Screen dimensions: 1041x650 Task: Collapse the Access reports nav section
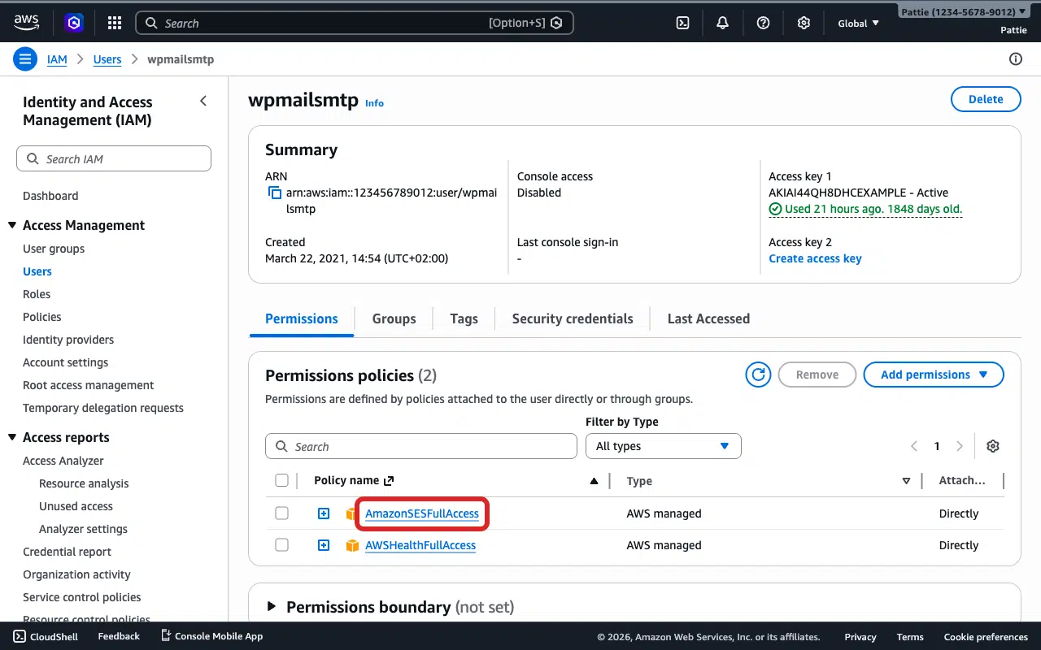[x=12, y=437]
